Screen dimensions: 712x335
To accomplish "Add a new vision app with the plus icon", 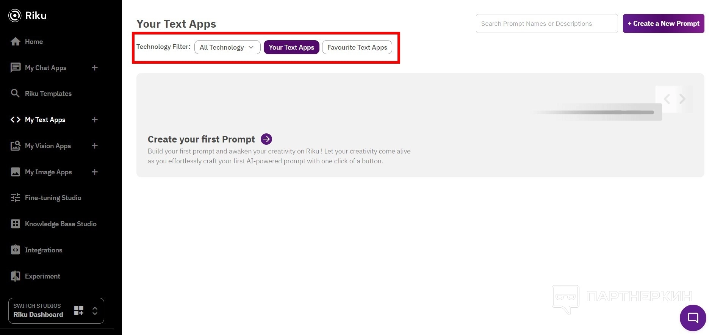I will pyautogui.click(x=95, y=146).
